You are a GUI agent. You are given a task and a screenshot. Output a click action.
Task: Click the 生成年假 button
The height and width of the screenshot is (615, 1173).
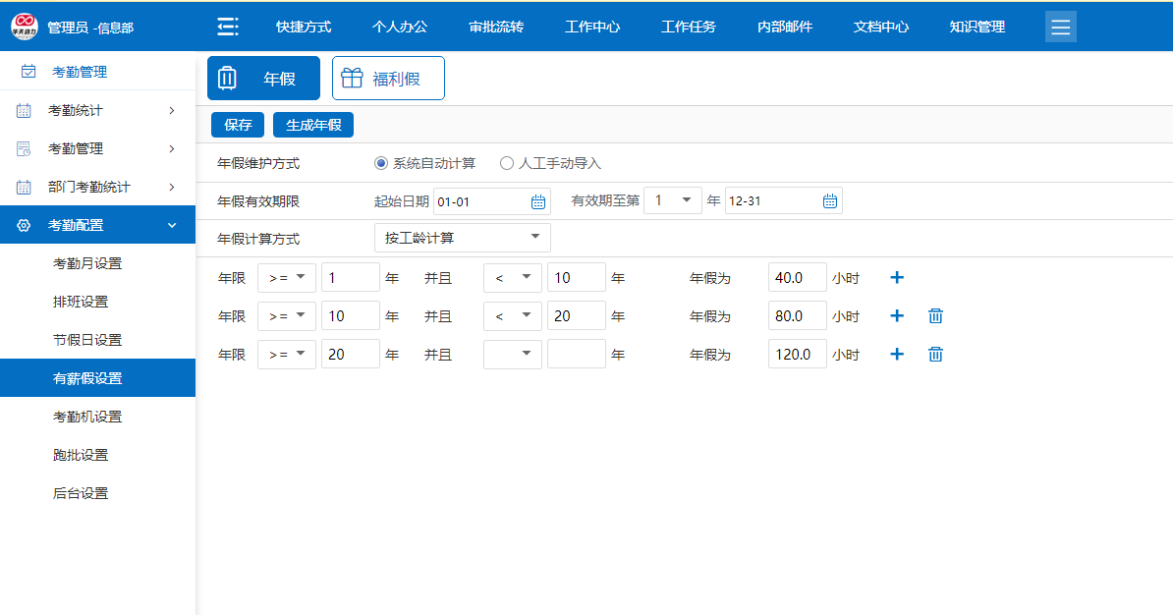pyautogui.click(x=312, y=125)
